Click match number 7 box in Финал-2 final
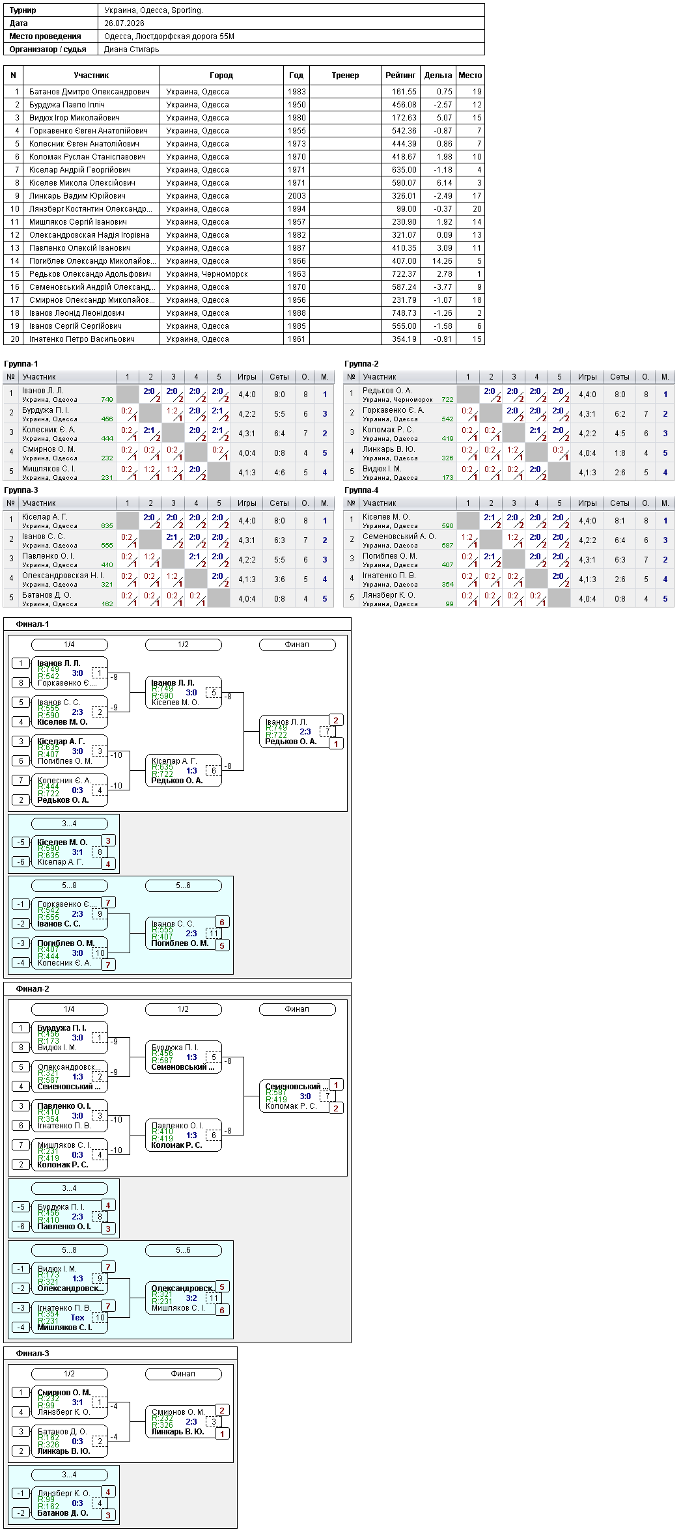This screenshot has width=681, height=1532. [327, 1096]
